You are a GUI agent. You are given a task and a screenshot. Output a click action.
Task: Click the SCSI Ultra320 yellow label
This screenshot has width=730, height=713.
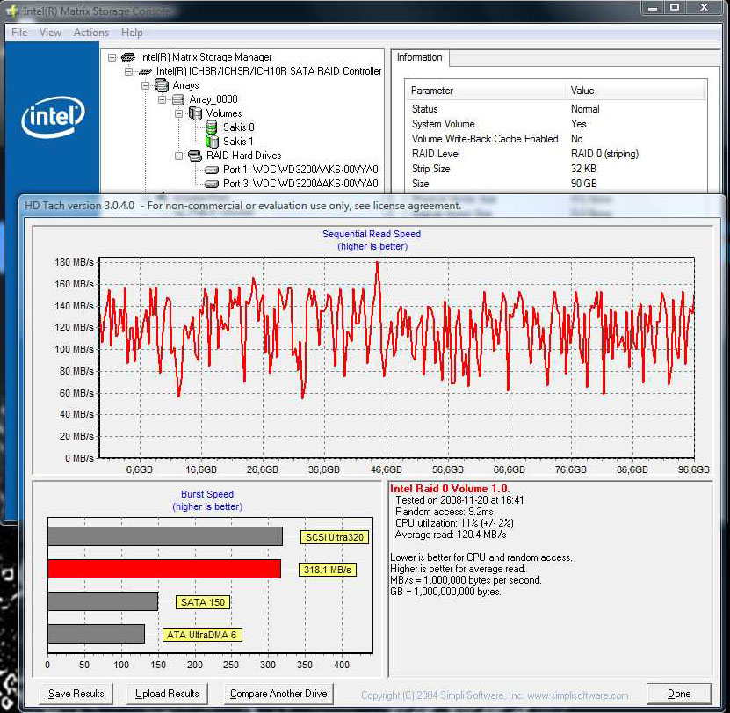[x=335, y=537]
